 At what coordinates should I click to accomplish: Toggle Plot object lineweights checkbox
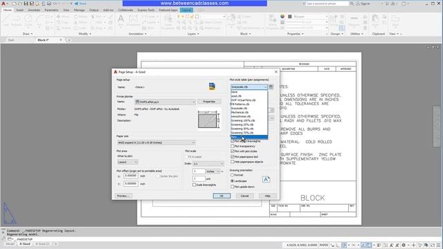point(233,141)
